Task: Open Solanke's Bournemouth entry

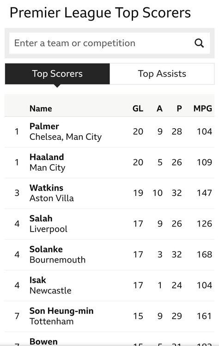Action: [x=109, y=255]
